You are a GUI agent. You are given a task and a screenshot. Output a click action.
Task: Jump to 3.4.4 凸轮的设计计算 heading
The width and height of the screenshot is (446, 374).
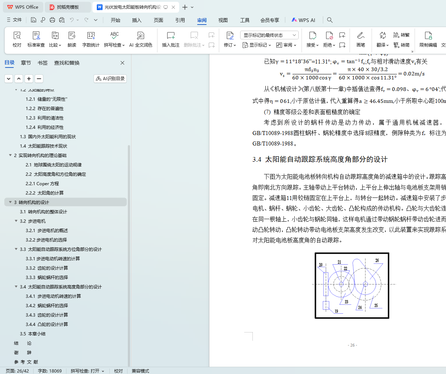(x=47, y=324)
